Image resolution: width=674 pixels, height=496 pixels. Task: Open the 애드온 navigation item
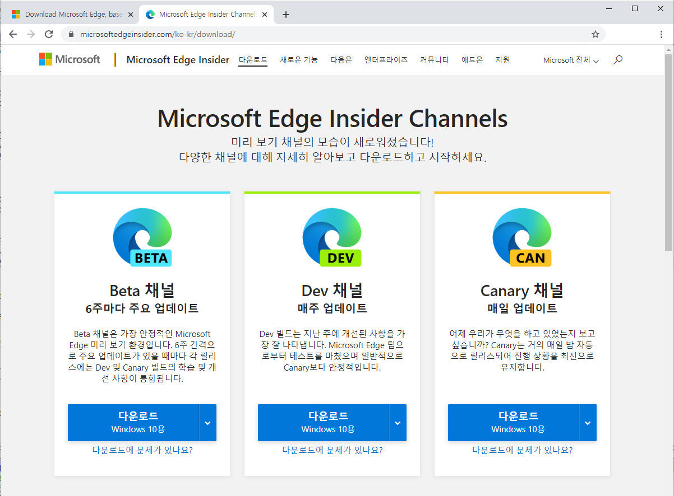(472, 60)
